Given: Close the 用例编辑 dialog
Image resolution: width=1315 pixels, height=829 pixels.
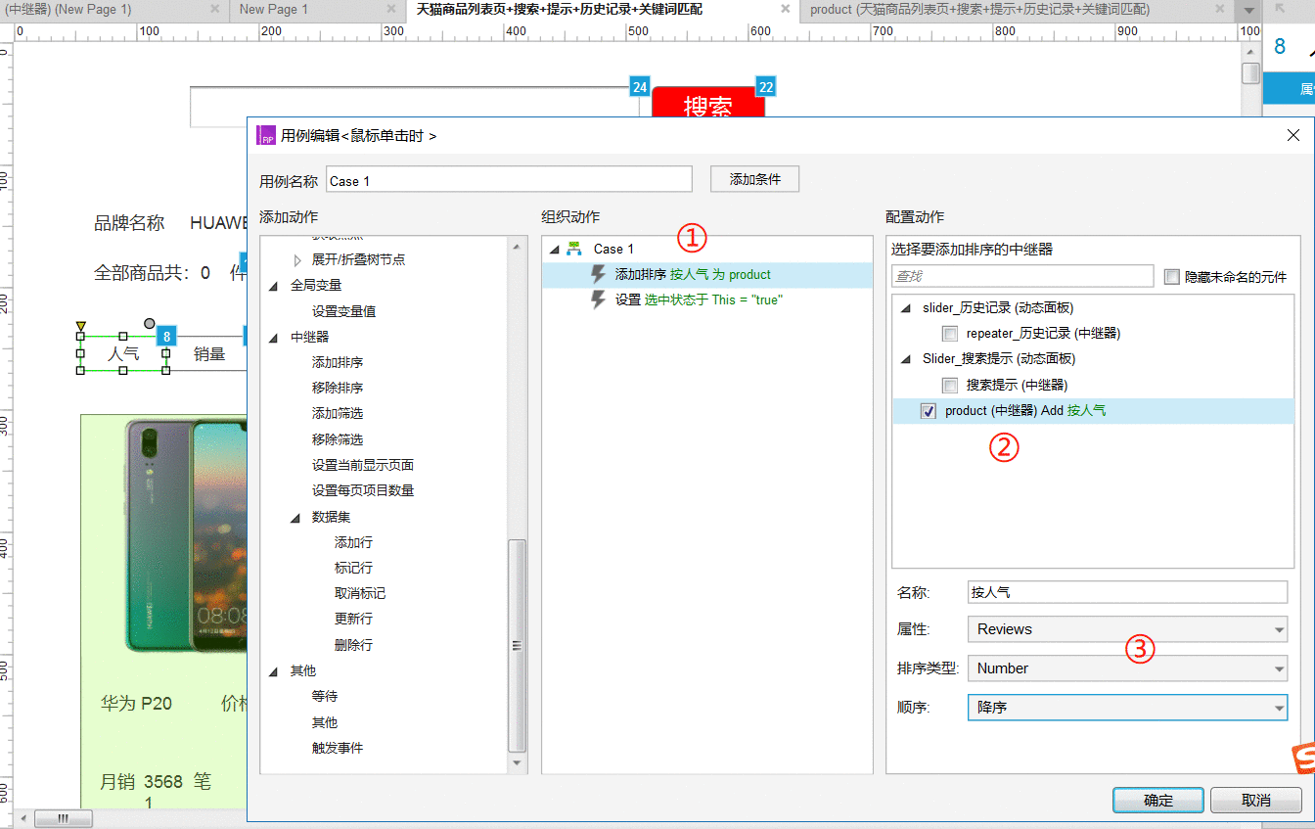Looking at the screenshot, I should coord(1293,136).
